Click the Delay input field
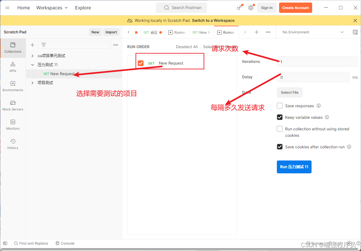Image resolution: width=361 pixels, height=251 pixels. (313, 77)
